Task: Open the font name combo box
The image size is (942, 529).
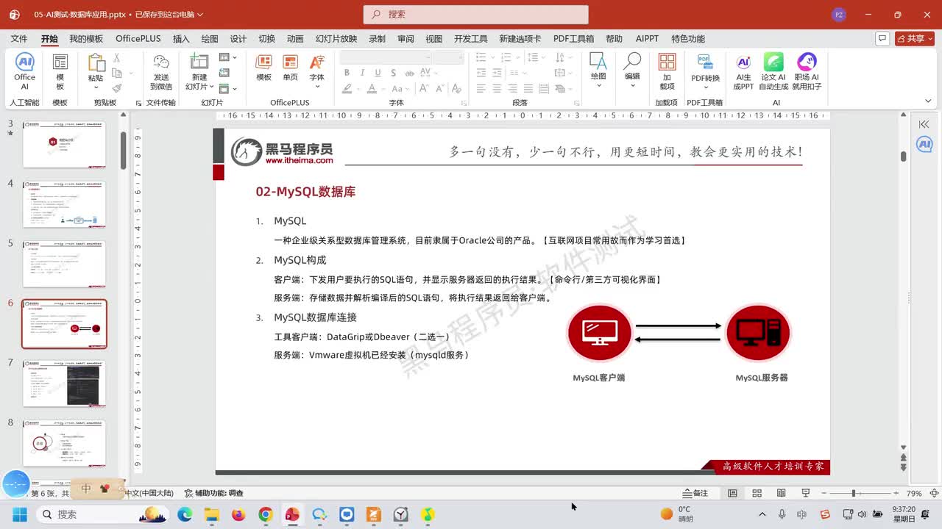Action: (386, 57)
